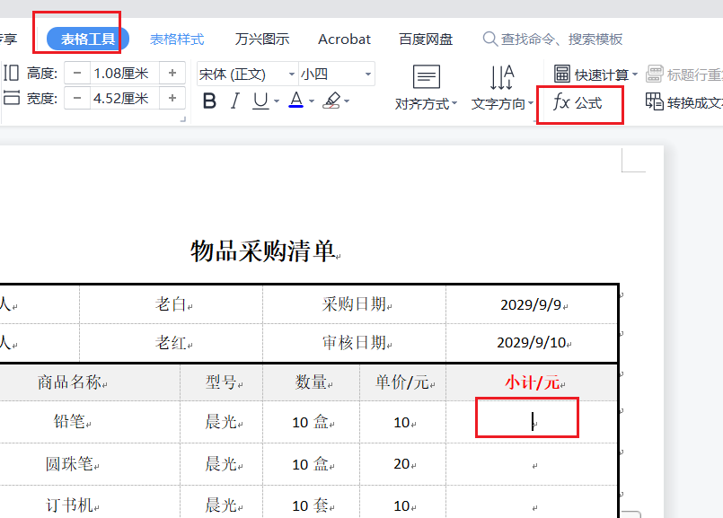Viewport: 723px width, 518px height.
Task: Increase row height with plus button
Action: (x=172, y=73)
